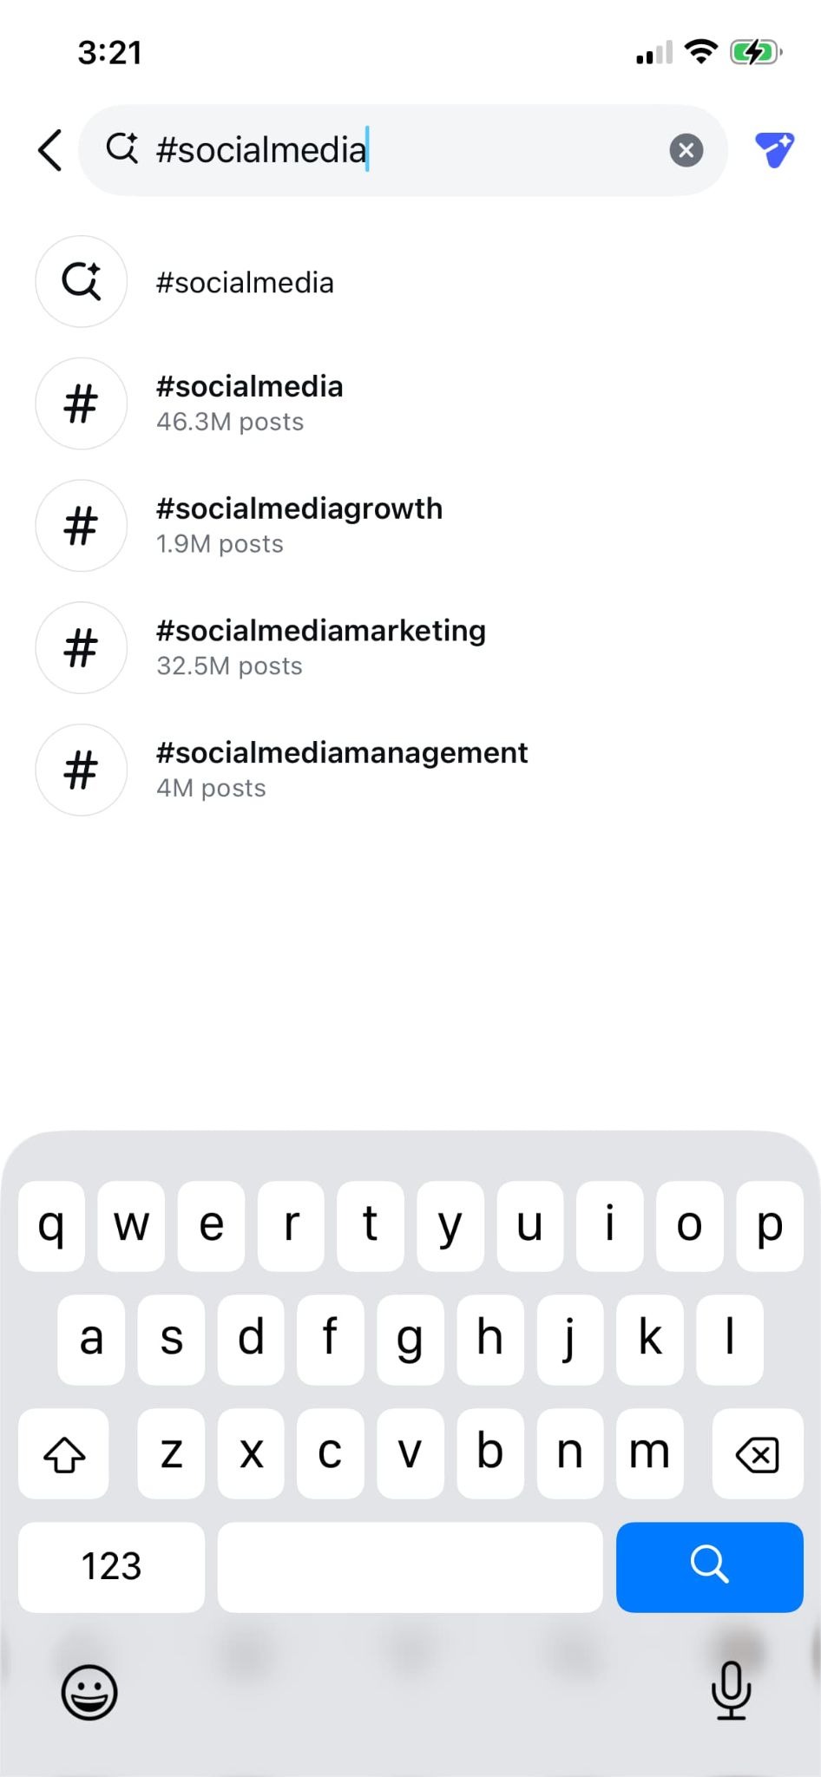Image resolution: width=821 pixels, height=1777 pixels.
Task: Select #socialmedia with 46.3M posts
Action: coord(249,403)
